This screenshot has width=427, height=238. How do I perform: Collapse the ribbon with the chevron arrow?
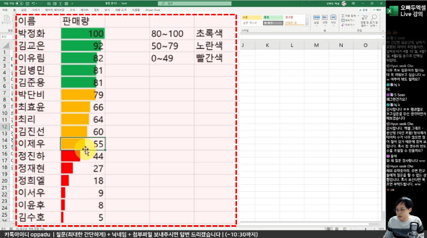[x=383, y=31]
